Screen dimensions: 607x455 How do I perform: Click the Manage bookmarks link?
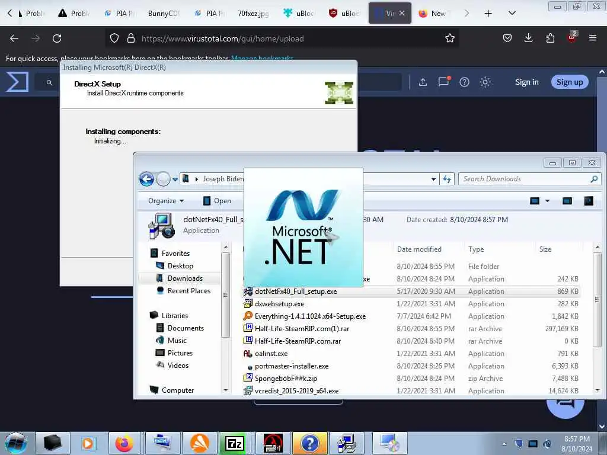click(262, 59)
